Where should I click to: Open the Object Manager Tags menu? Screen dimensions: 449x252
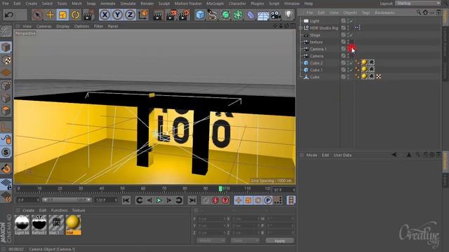click(x=366, y=13)
